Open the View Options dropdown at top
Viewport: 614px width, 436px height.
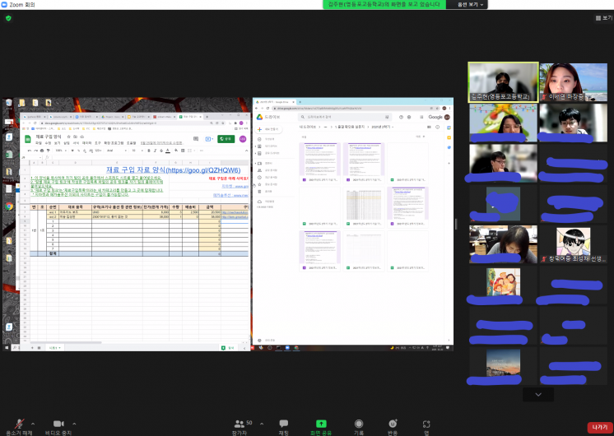click(472, 4)
